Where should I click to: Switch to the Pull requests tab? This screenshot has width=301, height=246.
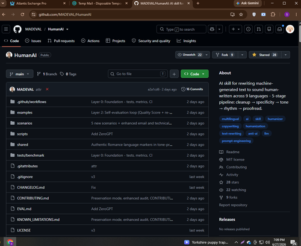tap(61, 41)
